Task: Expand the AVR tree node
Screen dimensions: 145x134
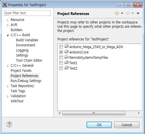Action: point(8,25)
